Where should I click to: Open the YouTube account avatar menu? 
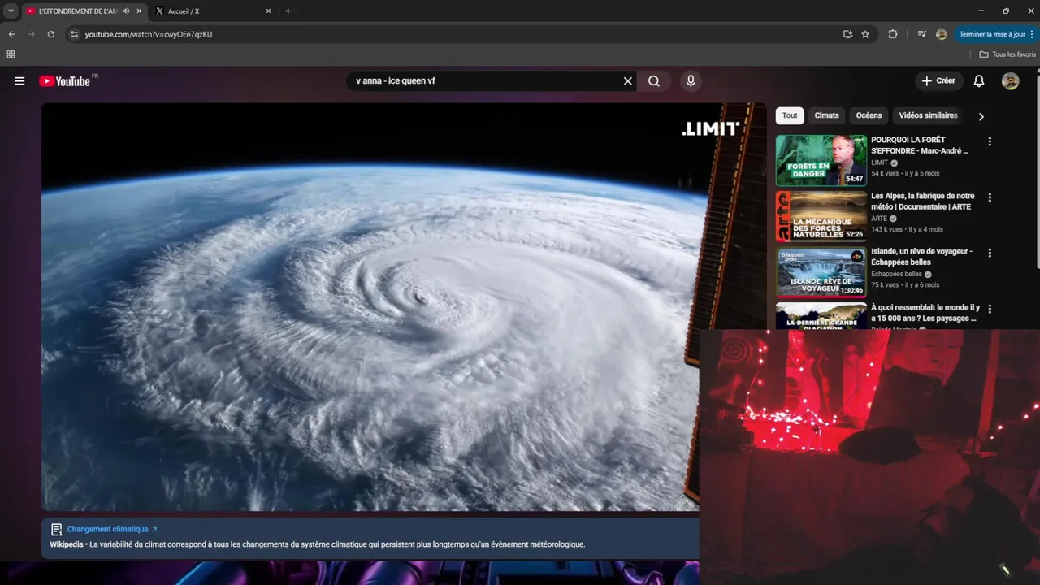click(x=1010, y=81)
